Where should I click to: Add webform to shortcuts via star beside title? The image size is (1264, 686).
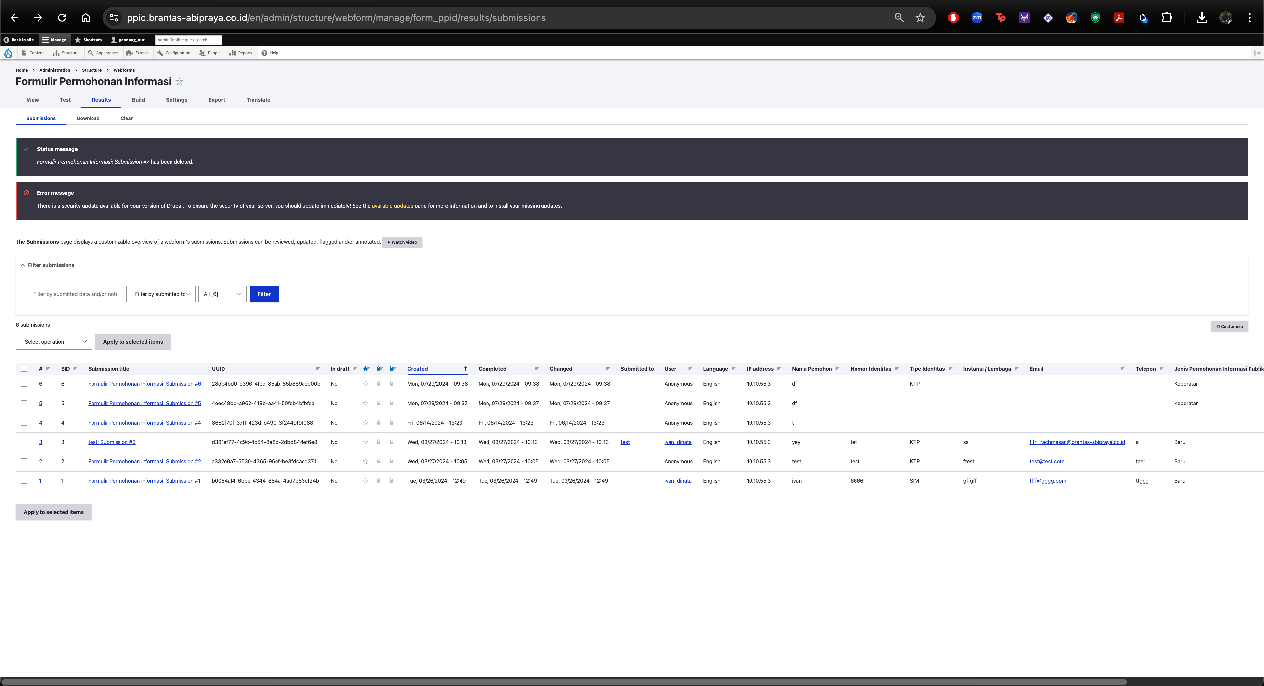coord(180,82)
